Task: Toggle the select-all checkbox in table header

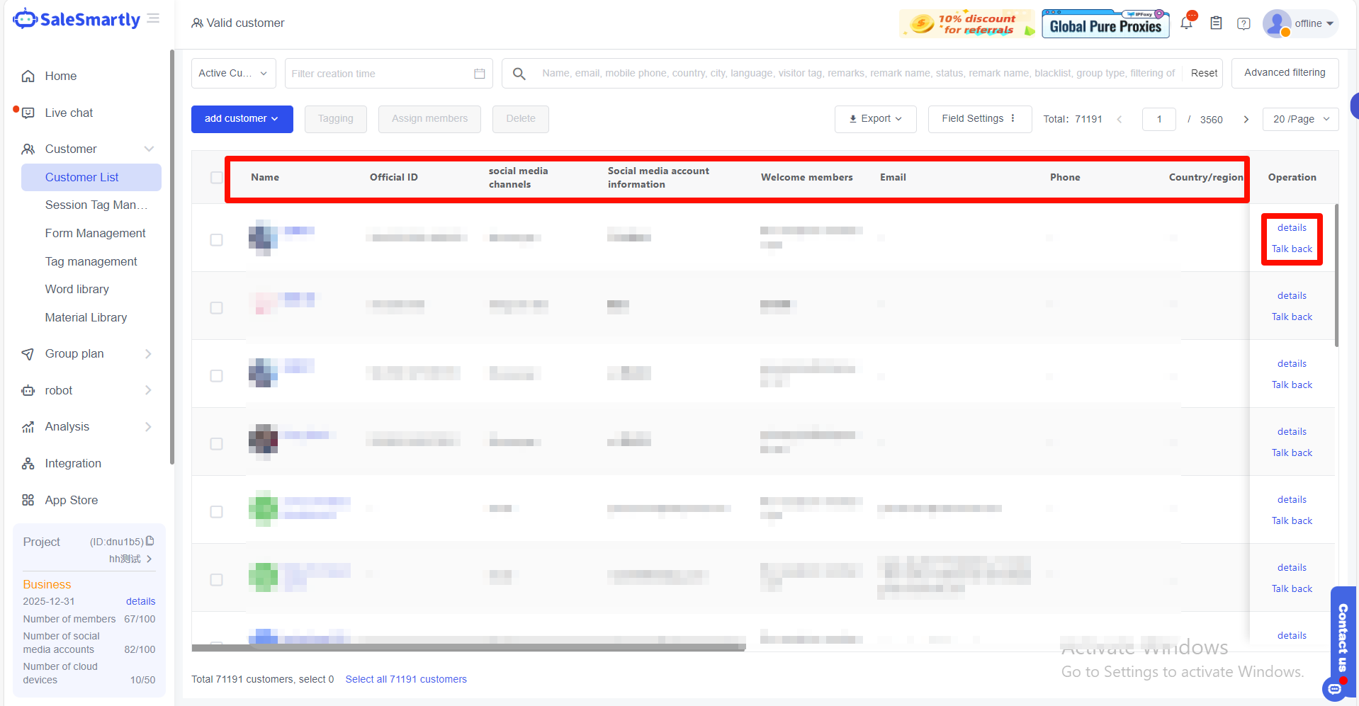Action: [217, 177]
